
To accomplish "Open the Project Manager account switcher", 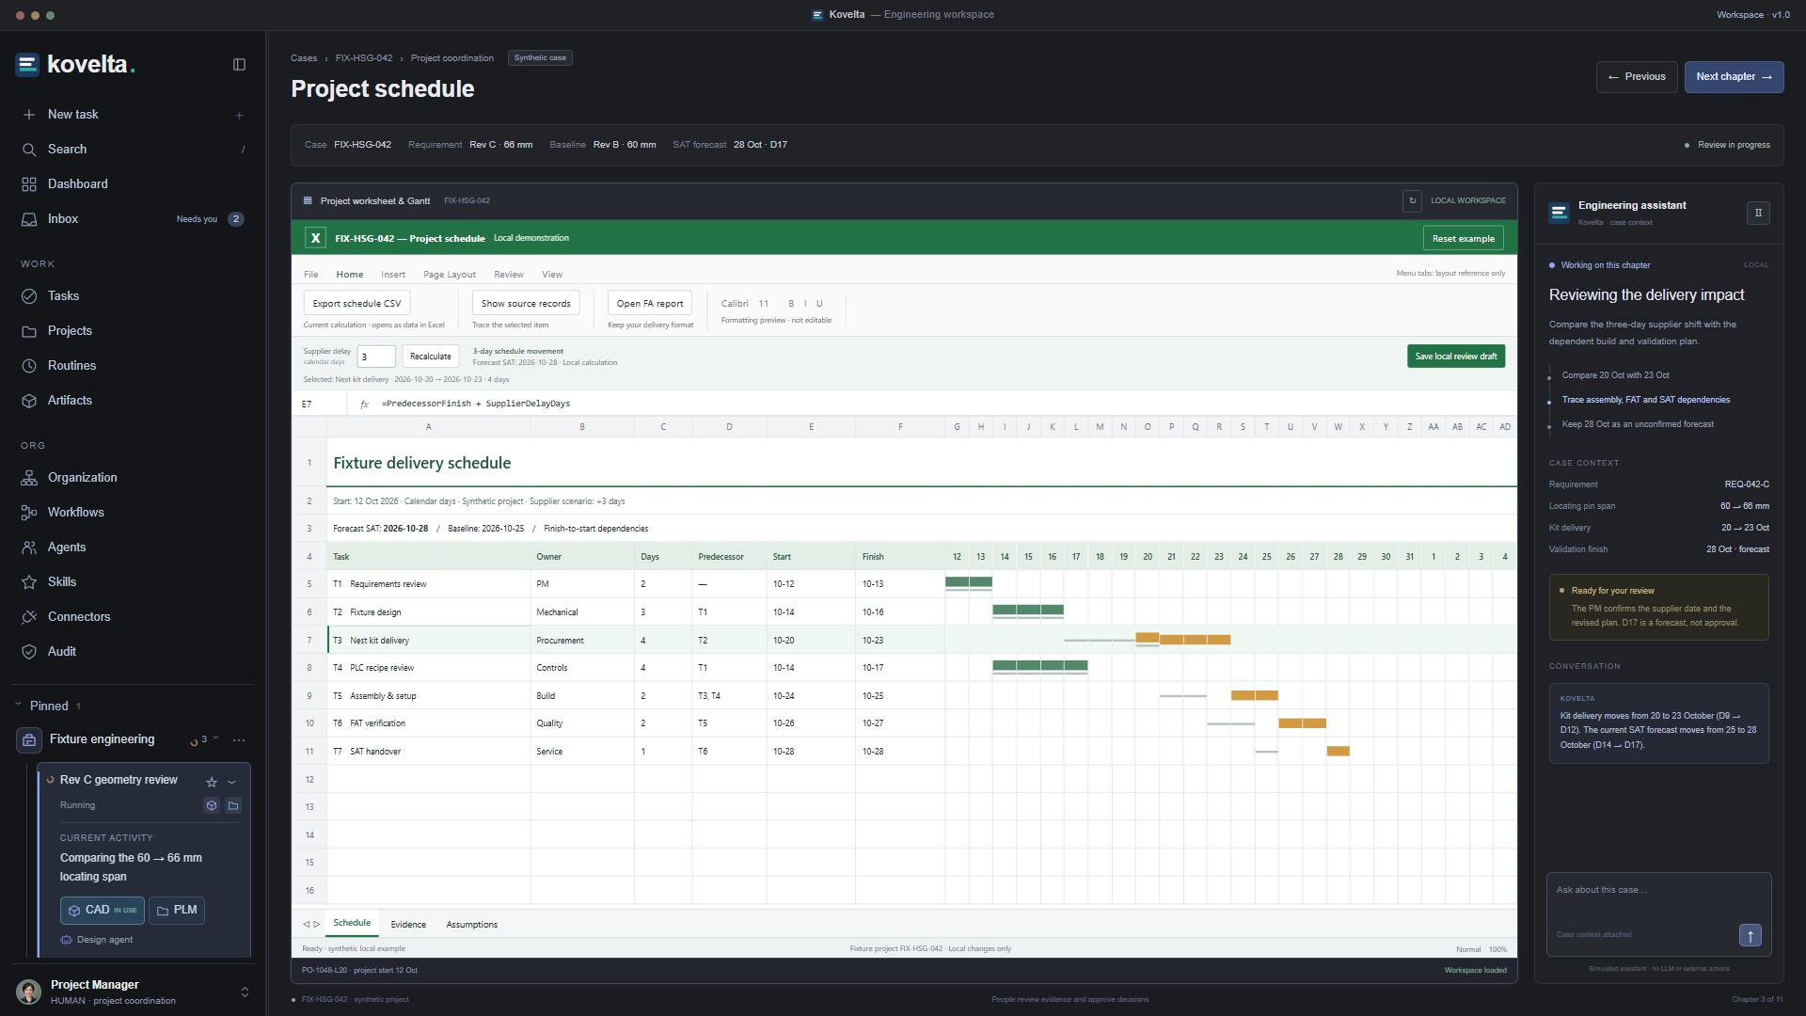I will click(245, 992).
